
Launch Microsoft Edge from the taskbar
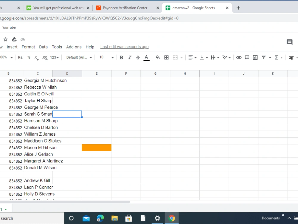(100, 218)
